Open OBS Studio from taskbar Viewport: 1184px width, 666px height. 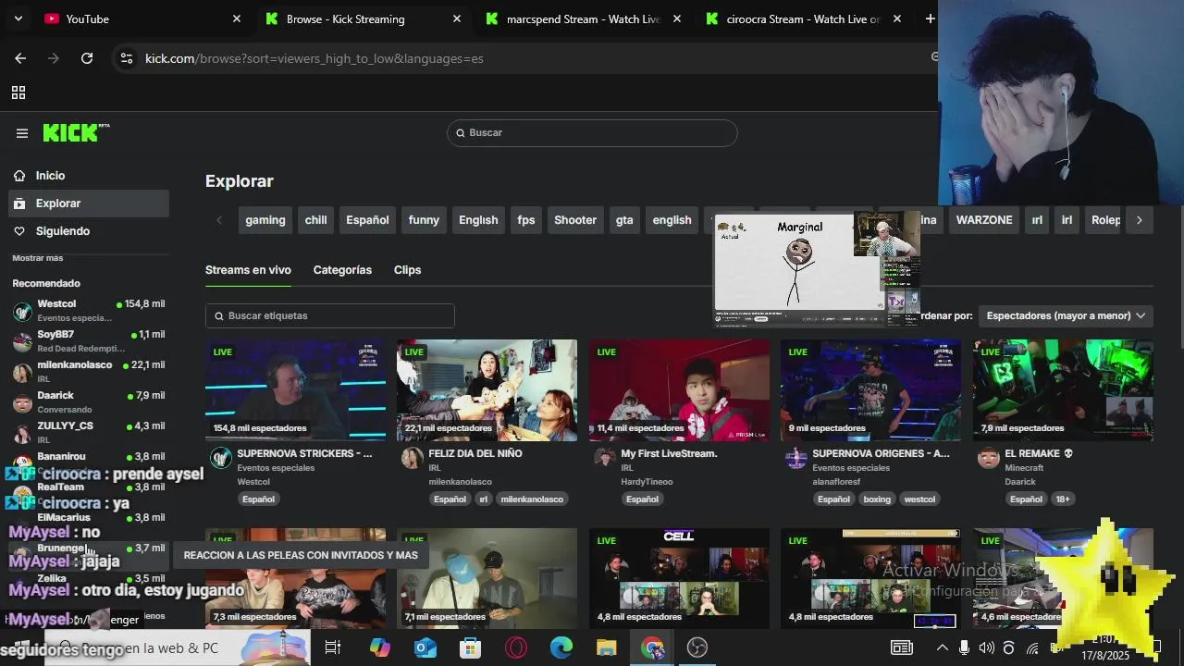click(x=697, y=648)
